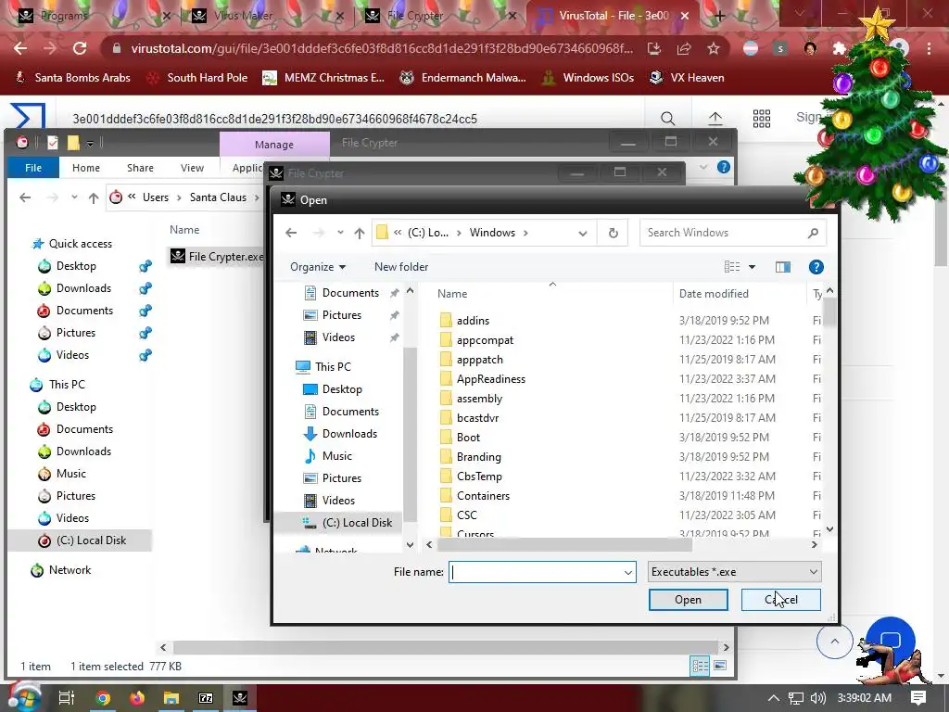949x712 pixels.
Task: Click the Open button
Action: 689,600
